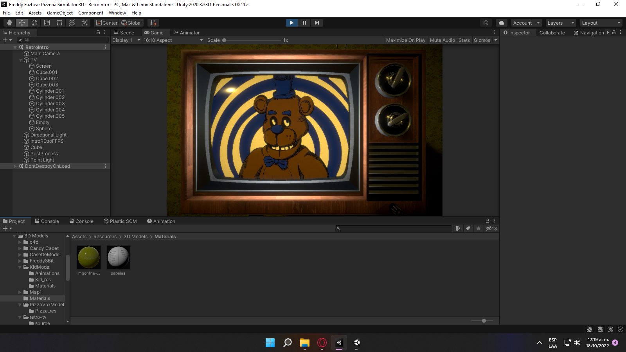Viewport: 626px width, 352px height.
Task: Lock the Hierarchy panel
Action: [x=98, y=32]
